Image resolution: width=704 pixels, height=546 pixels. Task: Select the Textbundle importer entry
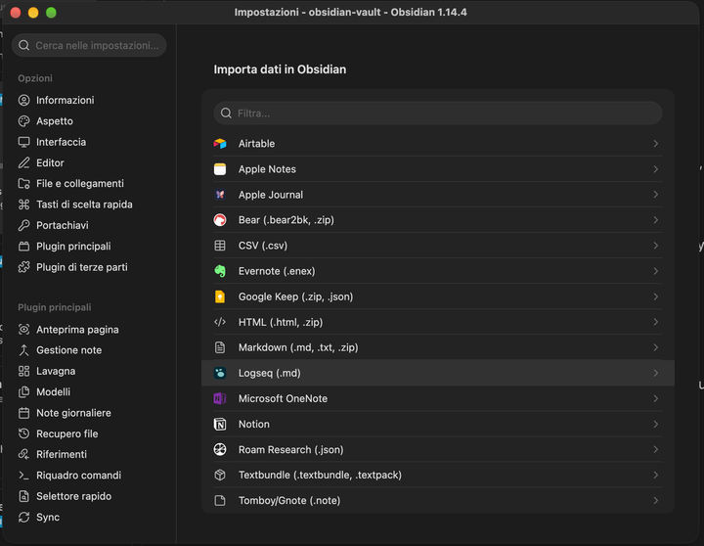pos(438,475)
